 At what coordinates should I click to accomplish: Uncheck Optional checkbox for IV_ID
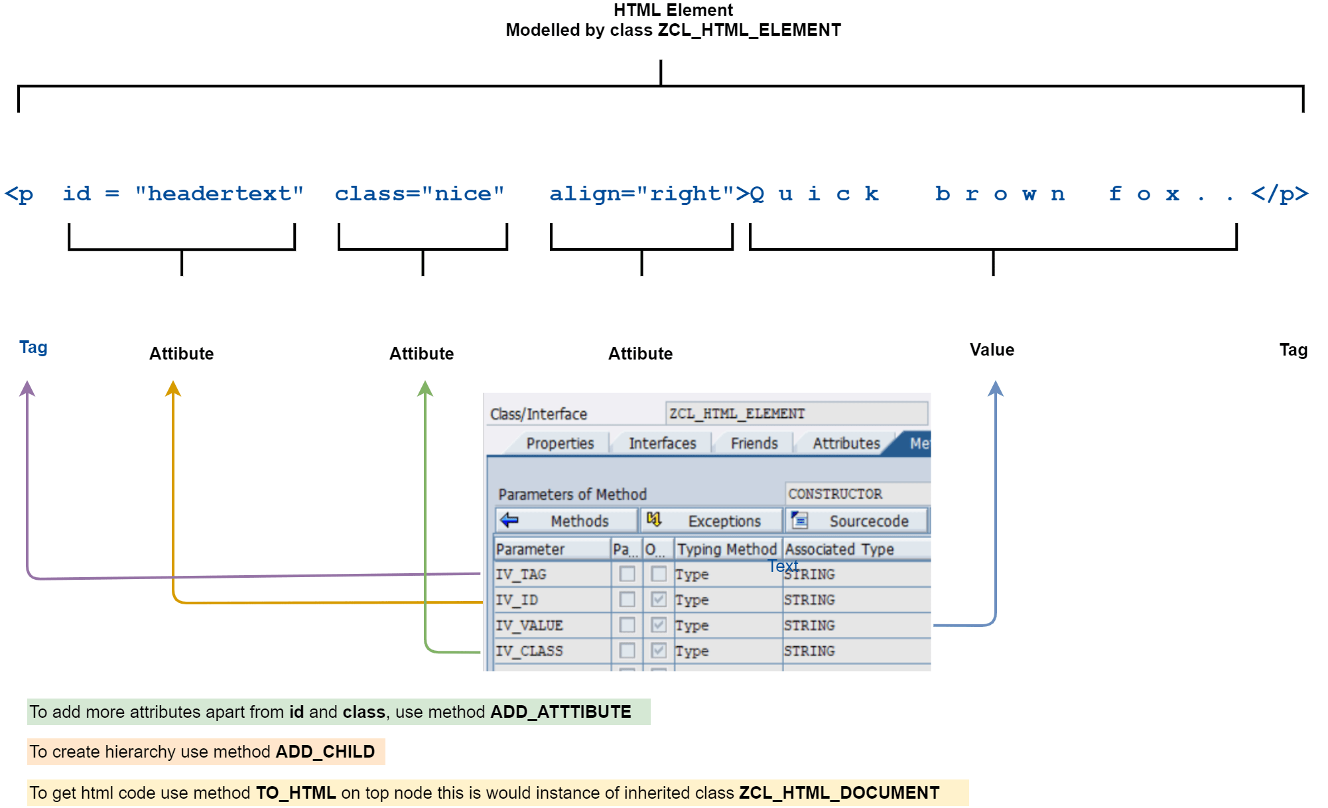click(658, 600)
